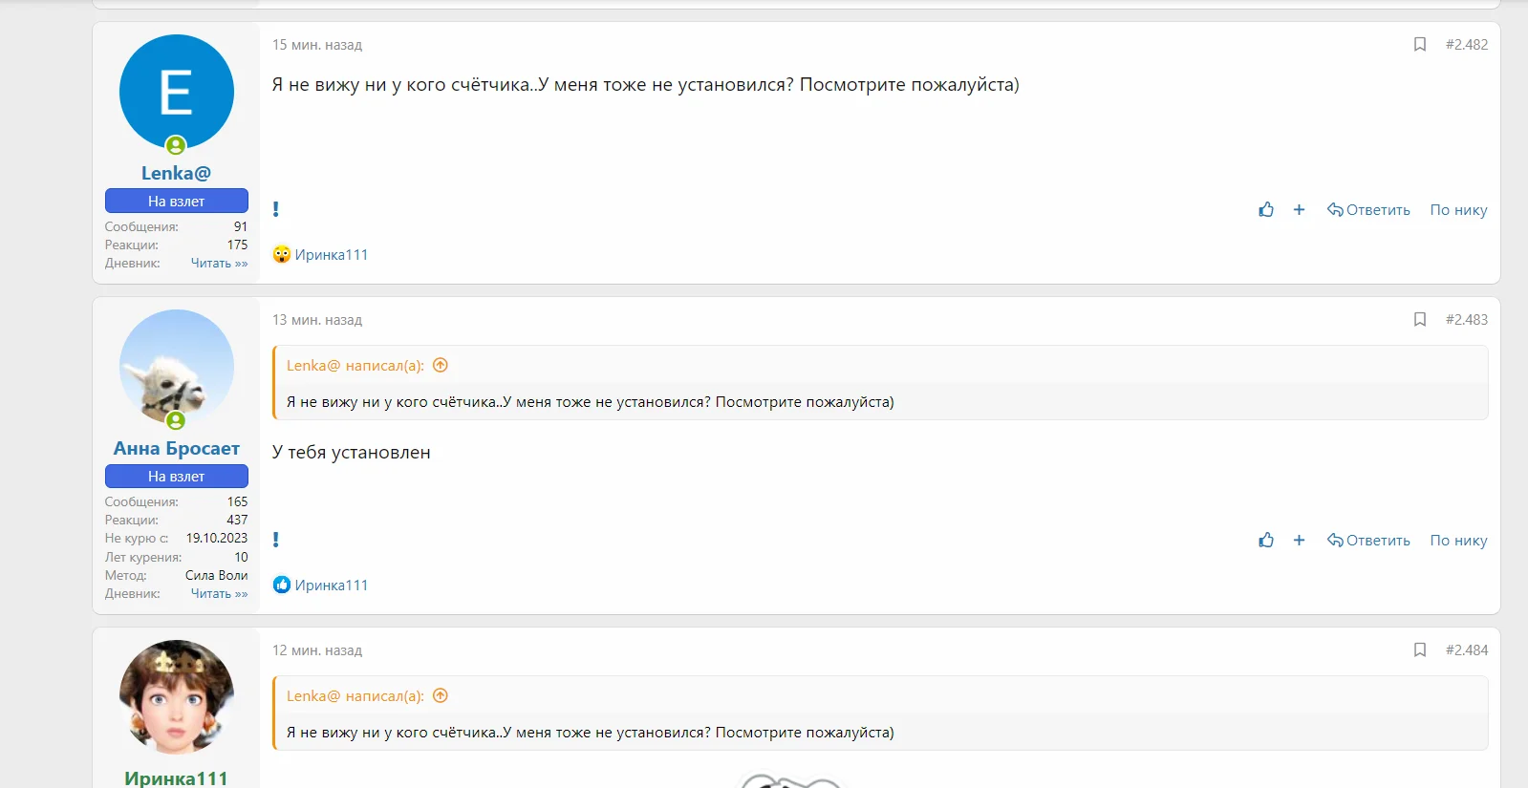Bookmark post #2.484
The height and width of the screenshot is (788, 1528).
[1420, 650]
